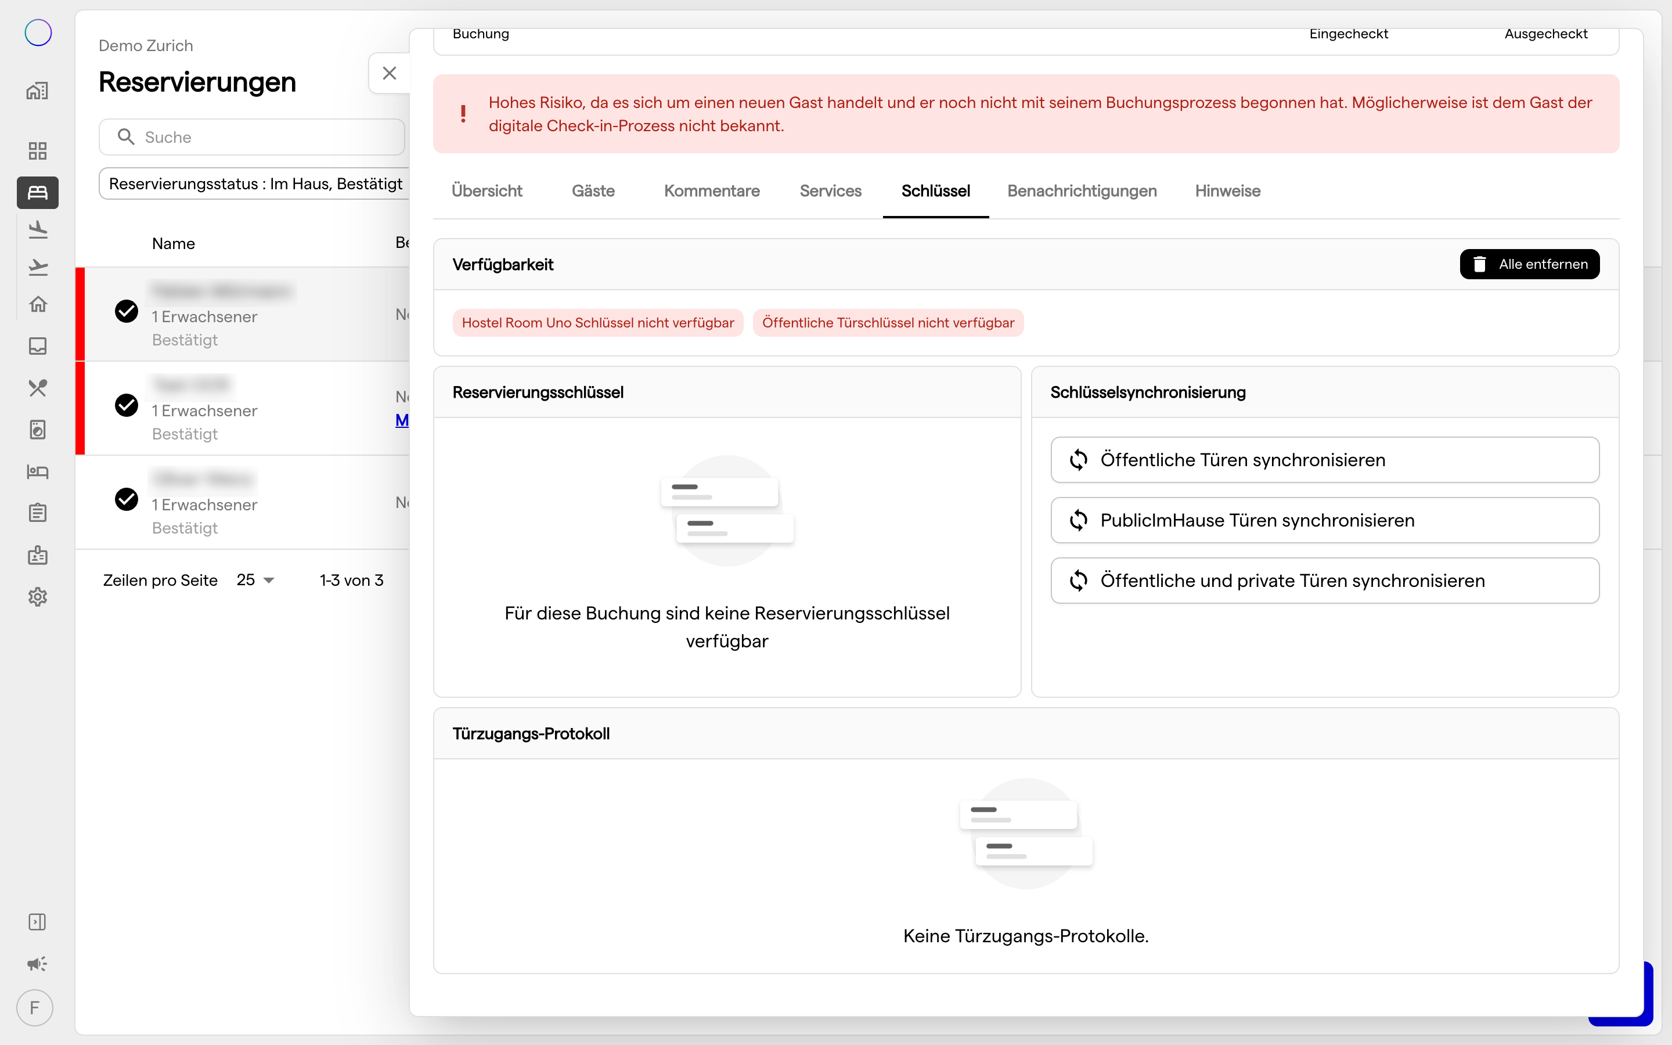Viewport: 1672px width, 1045px height.
Task: Open the house icon in the sidebar
Action: click(x=37, y=304)
